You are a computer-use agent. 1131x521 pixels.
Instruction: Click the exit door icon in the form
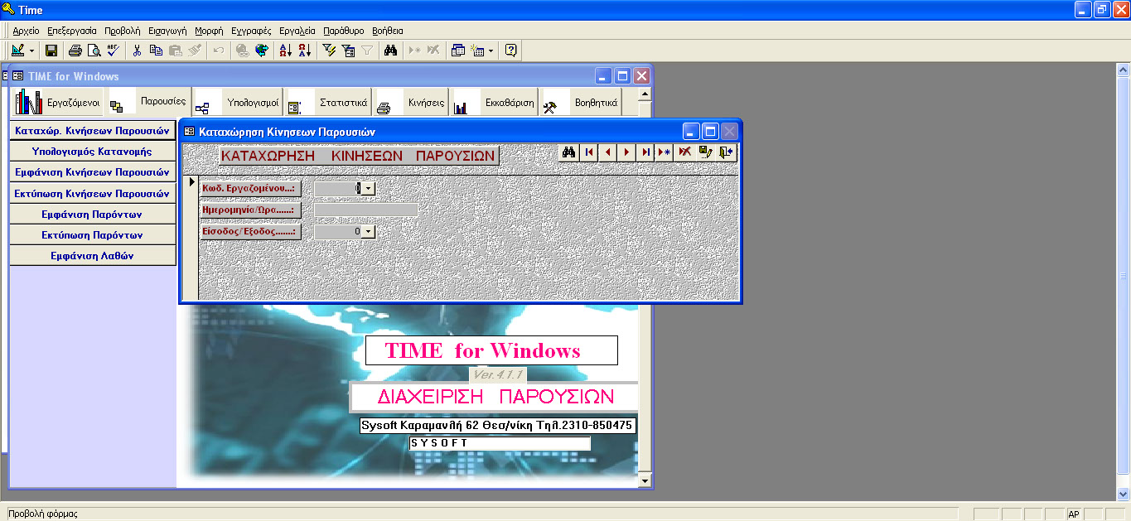(727, 152)
